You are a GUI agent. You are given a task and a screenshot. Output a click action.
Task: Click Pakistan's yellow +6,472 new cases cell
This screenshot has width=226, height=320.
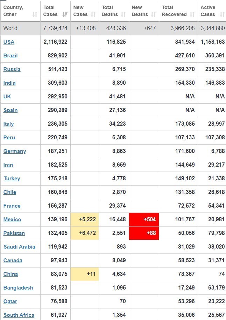coord(85,233)
